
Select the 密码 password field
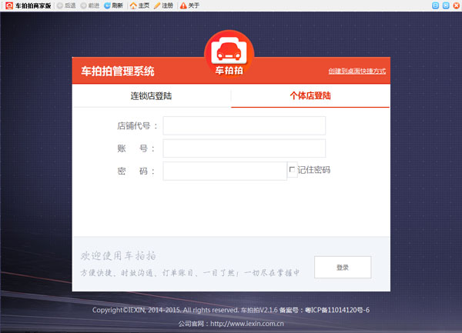225,171
